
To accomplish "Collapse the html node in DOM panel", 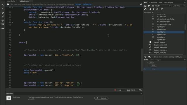I will [147, 63].
